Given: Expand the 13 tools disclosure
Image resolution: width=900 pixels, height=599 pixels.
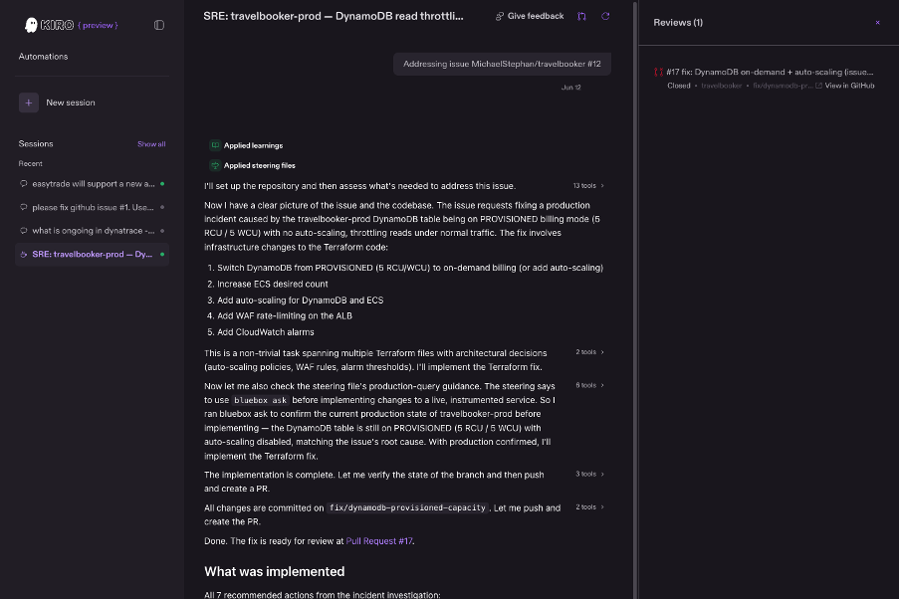Looking at the screenshot, I should point(588,186).
